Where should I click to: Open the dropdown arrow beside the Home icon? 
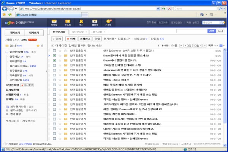point(206,14)
